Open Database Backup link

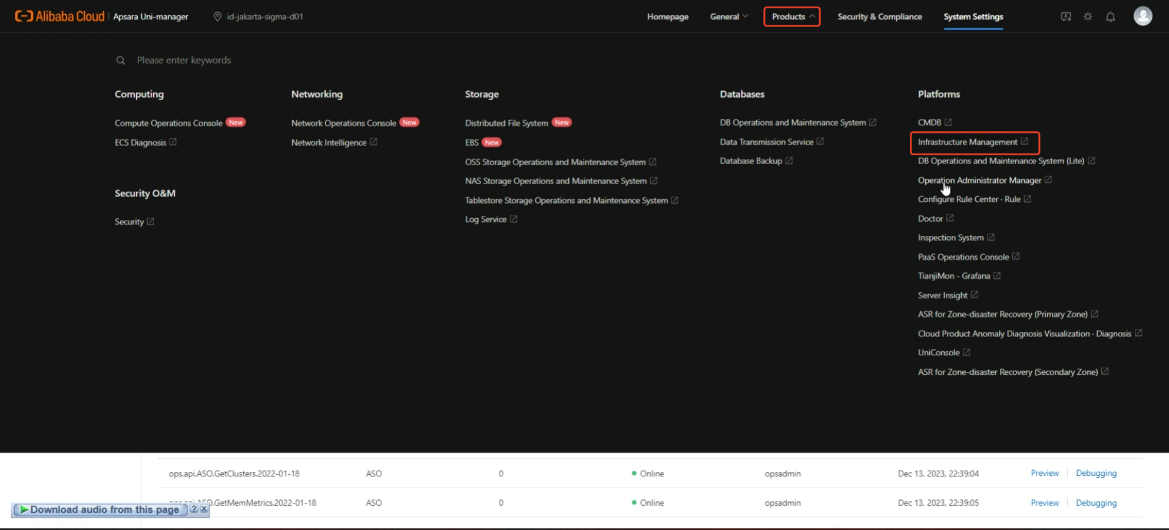point(751,161)
